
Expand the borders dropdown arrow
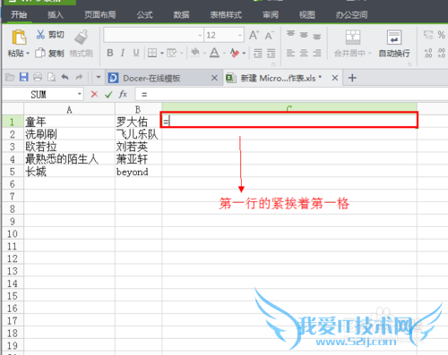[162, 54]
